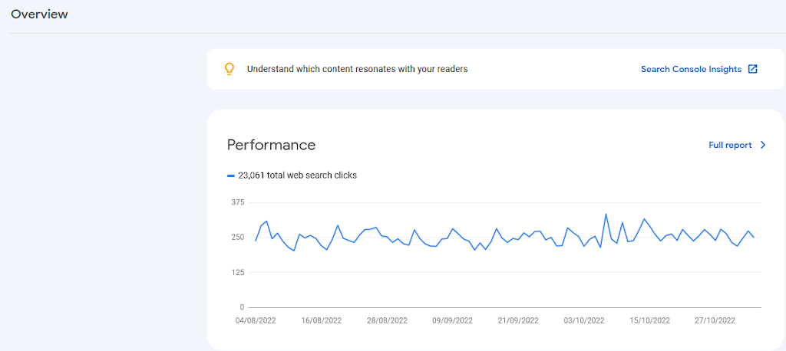Open Search Console Insights link
This screenshot has width=786, height=351.
pyautogui.click(x=691, y=69)
